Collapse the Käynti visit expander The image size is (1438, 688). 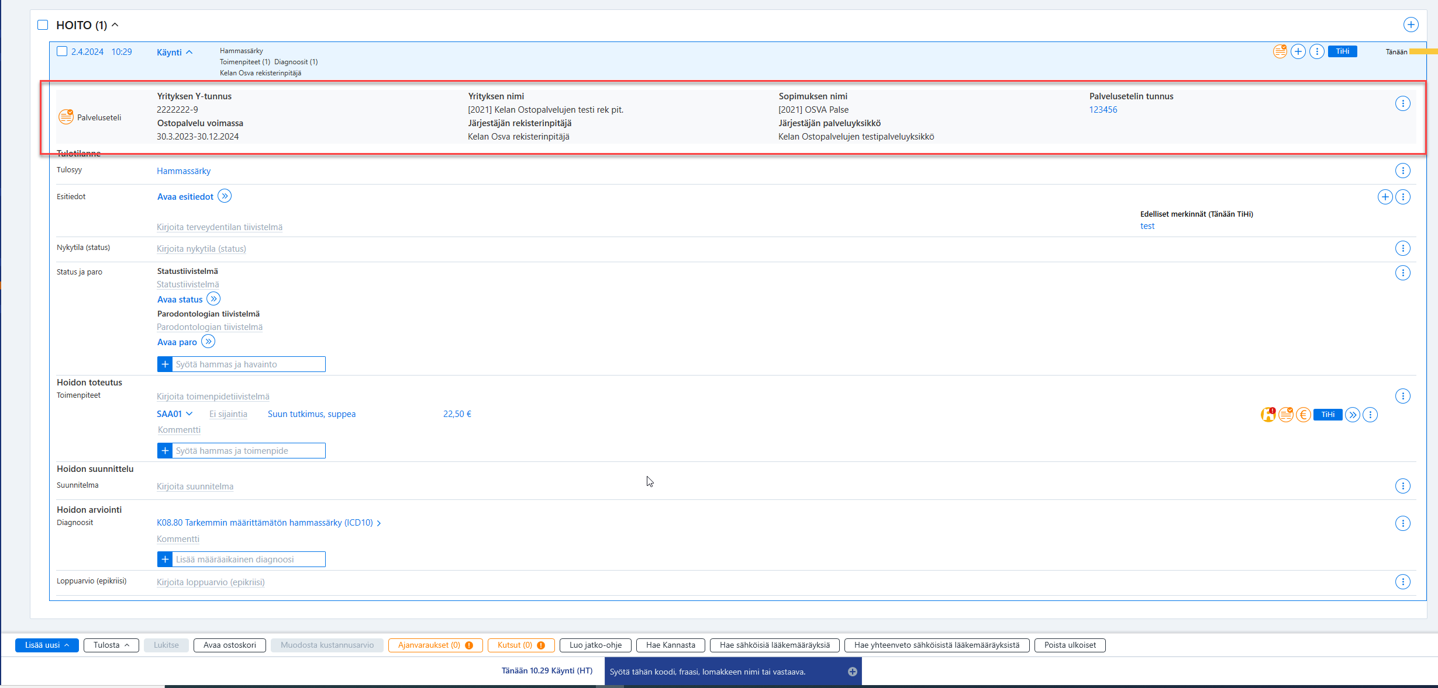174,53
